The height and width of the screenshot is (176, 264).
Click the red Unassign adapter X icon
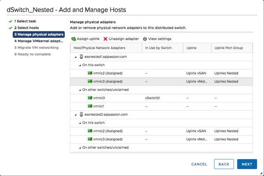click(106, 39)
